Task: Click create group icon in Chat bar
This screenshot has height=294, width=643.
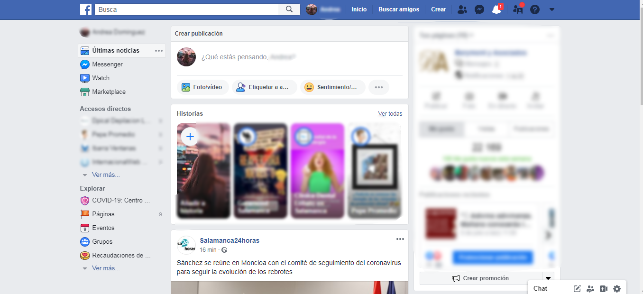Action: click(x=590, y=288)
